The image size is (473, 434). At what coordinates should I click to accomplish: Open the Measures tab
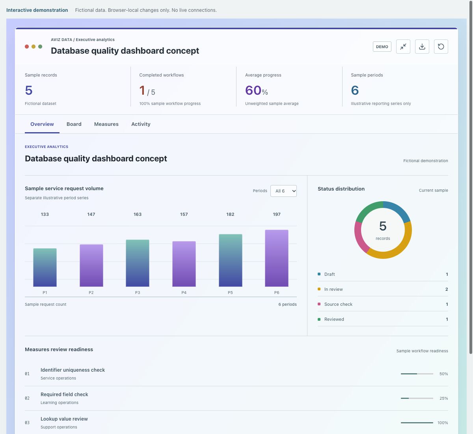[106, 124]
